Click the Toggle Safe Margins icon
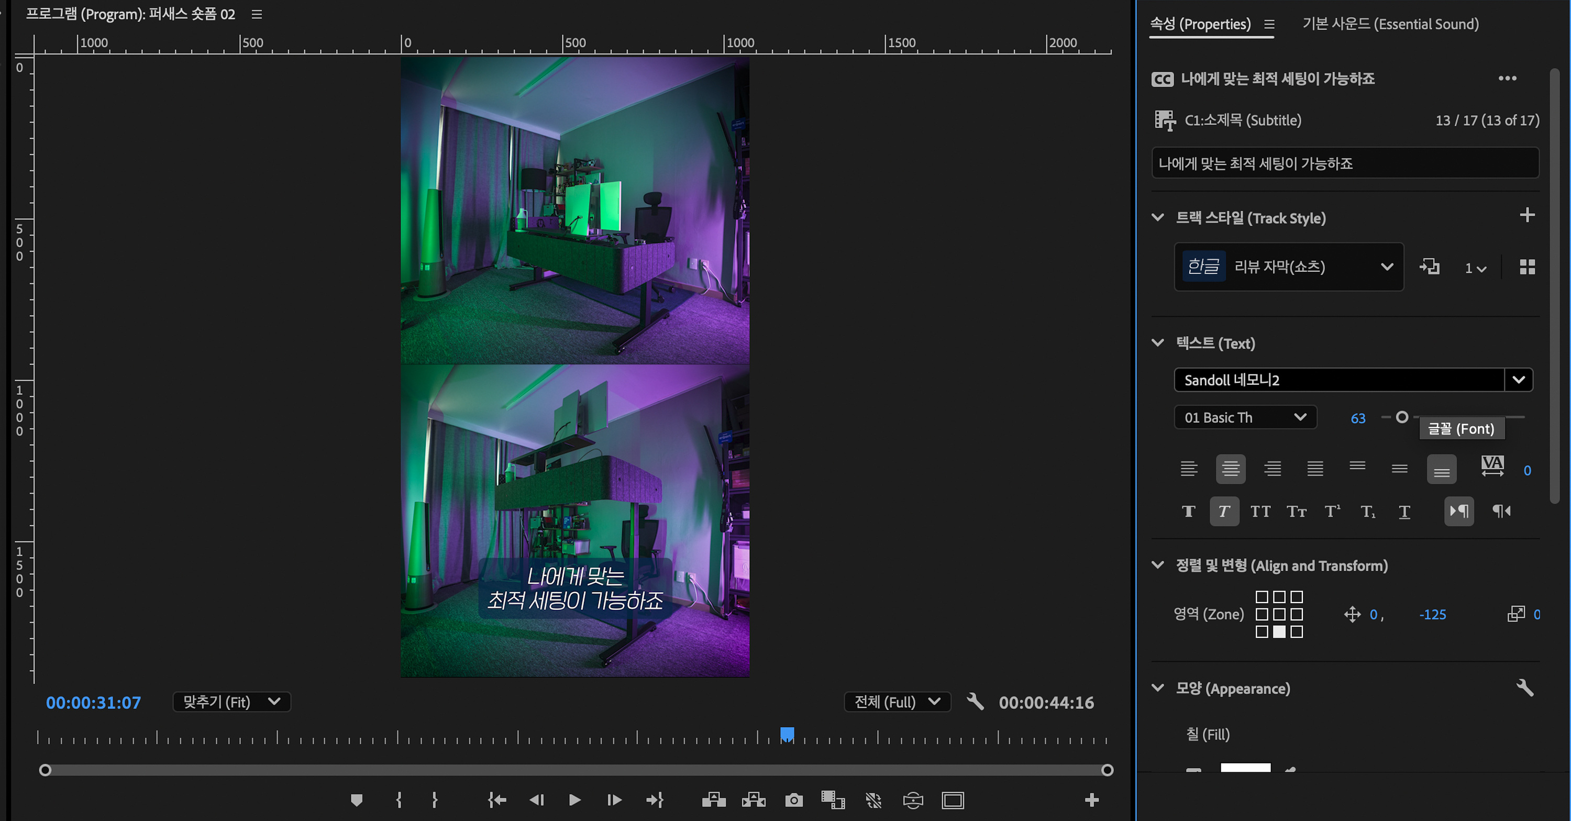This screenshot has height=821, width=1571. coord(953,800)
